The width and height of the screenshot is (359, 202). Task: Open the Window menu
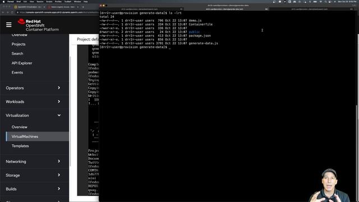tap(77, 2)
